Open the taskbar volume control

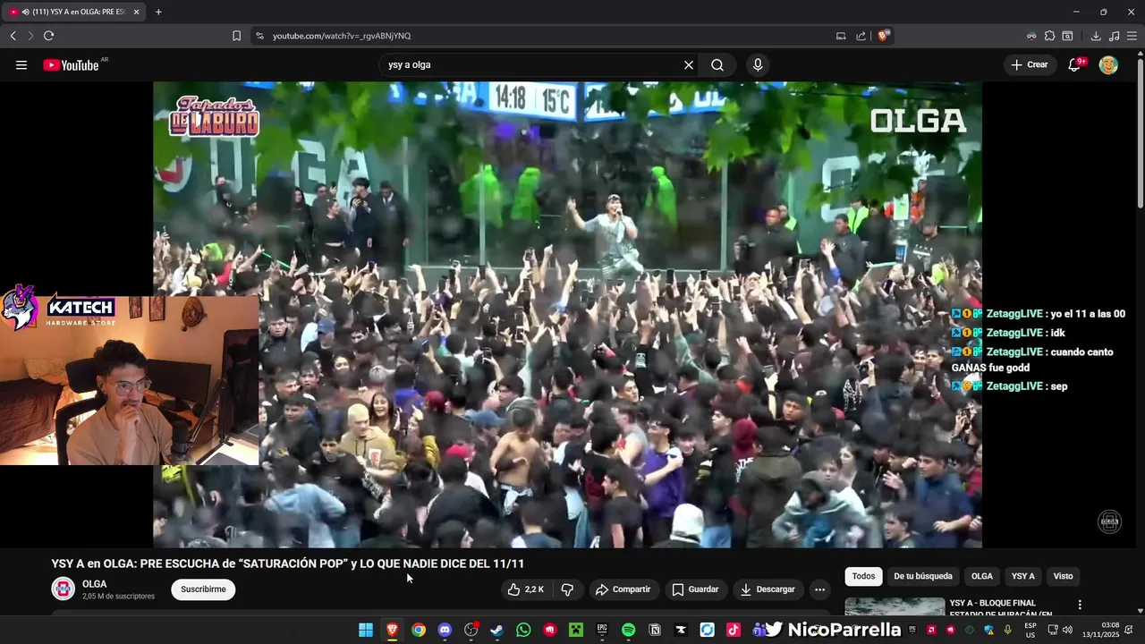(x=1066, y=631)
